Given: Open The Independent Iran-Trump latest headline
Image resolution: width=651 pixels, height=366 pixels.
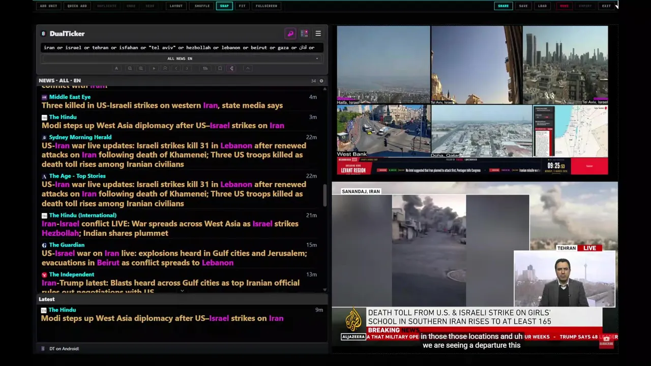Looking at the screenshot, I should pos(170,287).
